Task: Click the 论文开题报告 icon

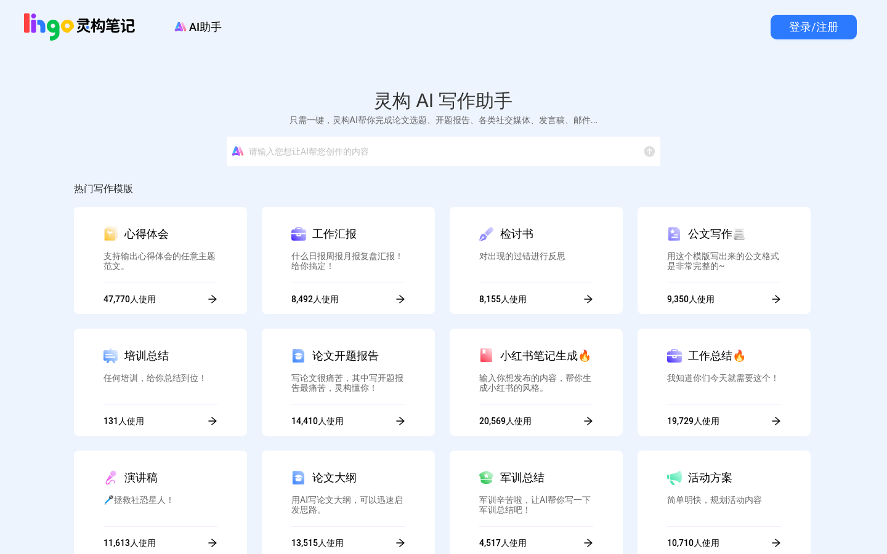Action: (x=298, y=356)
